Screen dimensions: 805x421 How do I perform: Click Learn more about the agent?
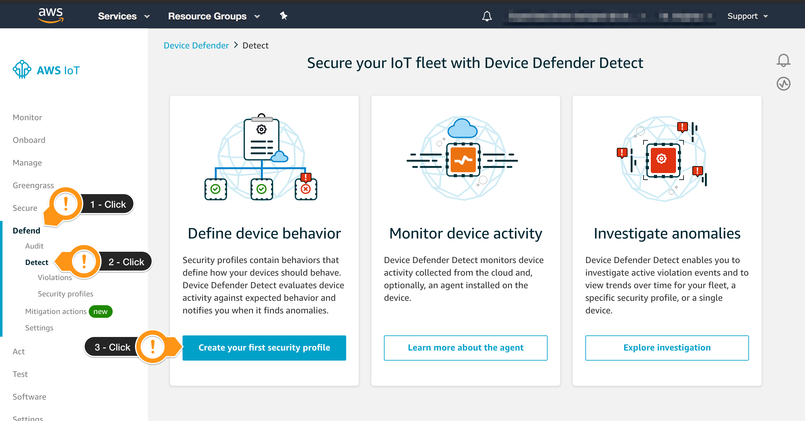pos(465,348)
